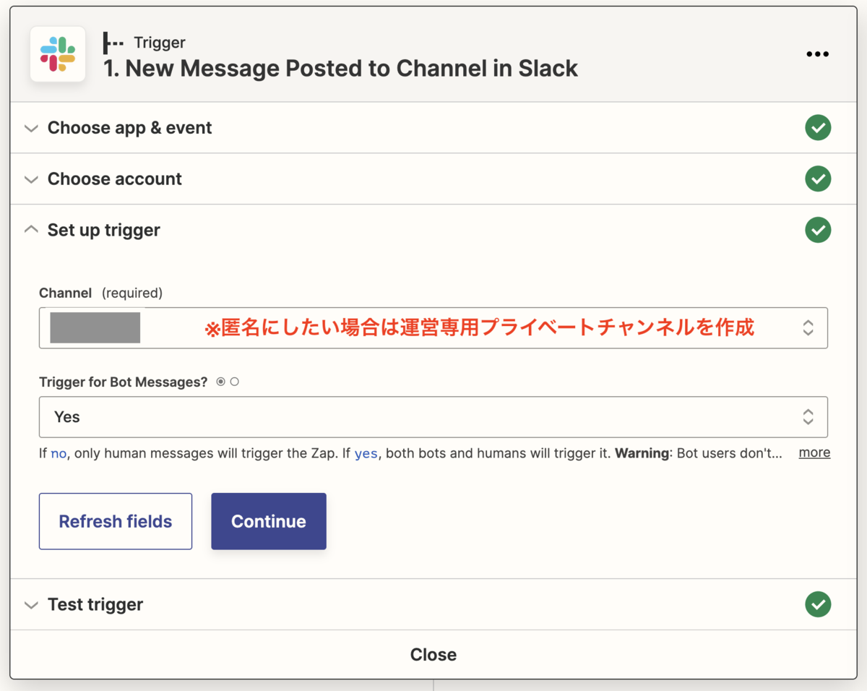Select the second radio option beside Trigger for Bot Messages
This screenshot has width=867, height=691.
pyautogui.click(x=234, y=382)
